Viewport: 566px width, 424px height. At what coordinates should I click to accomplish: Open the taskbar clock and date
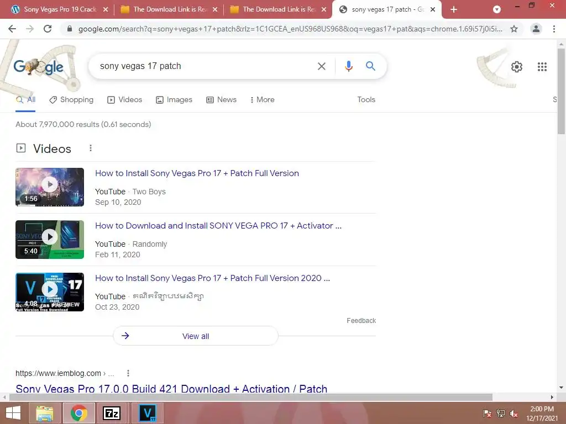542,413
